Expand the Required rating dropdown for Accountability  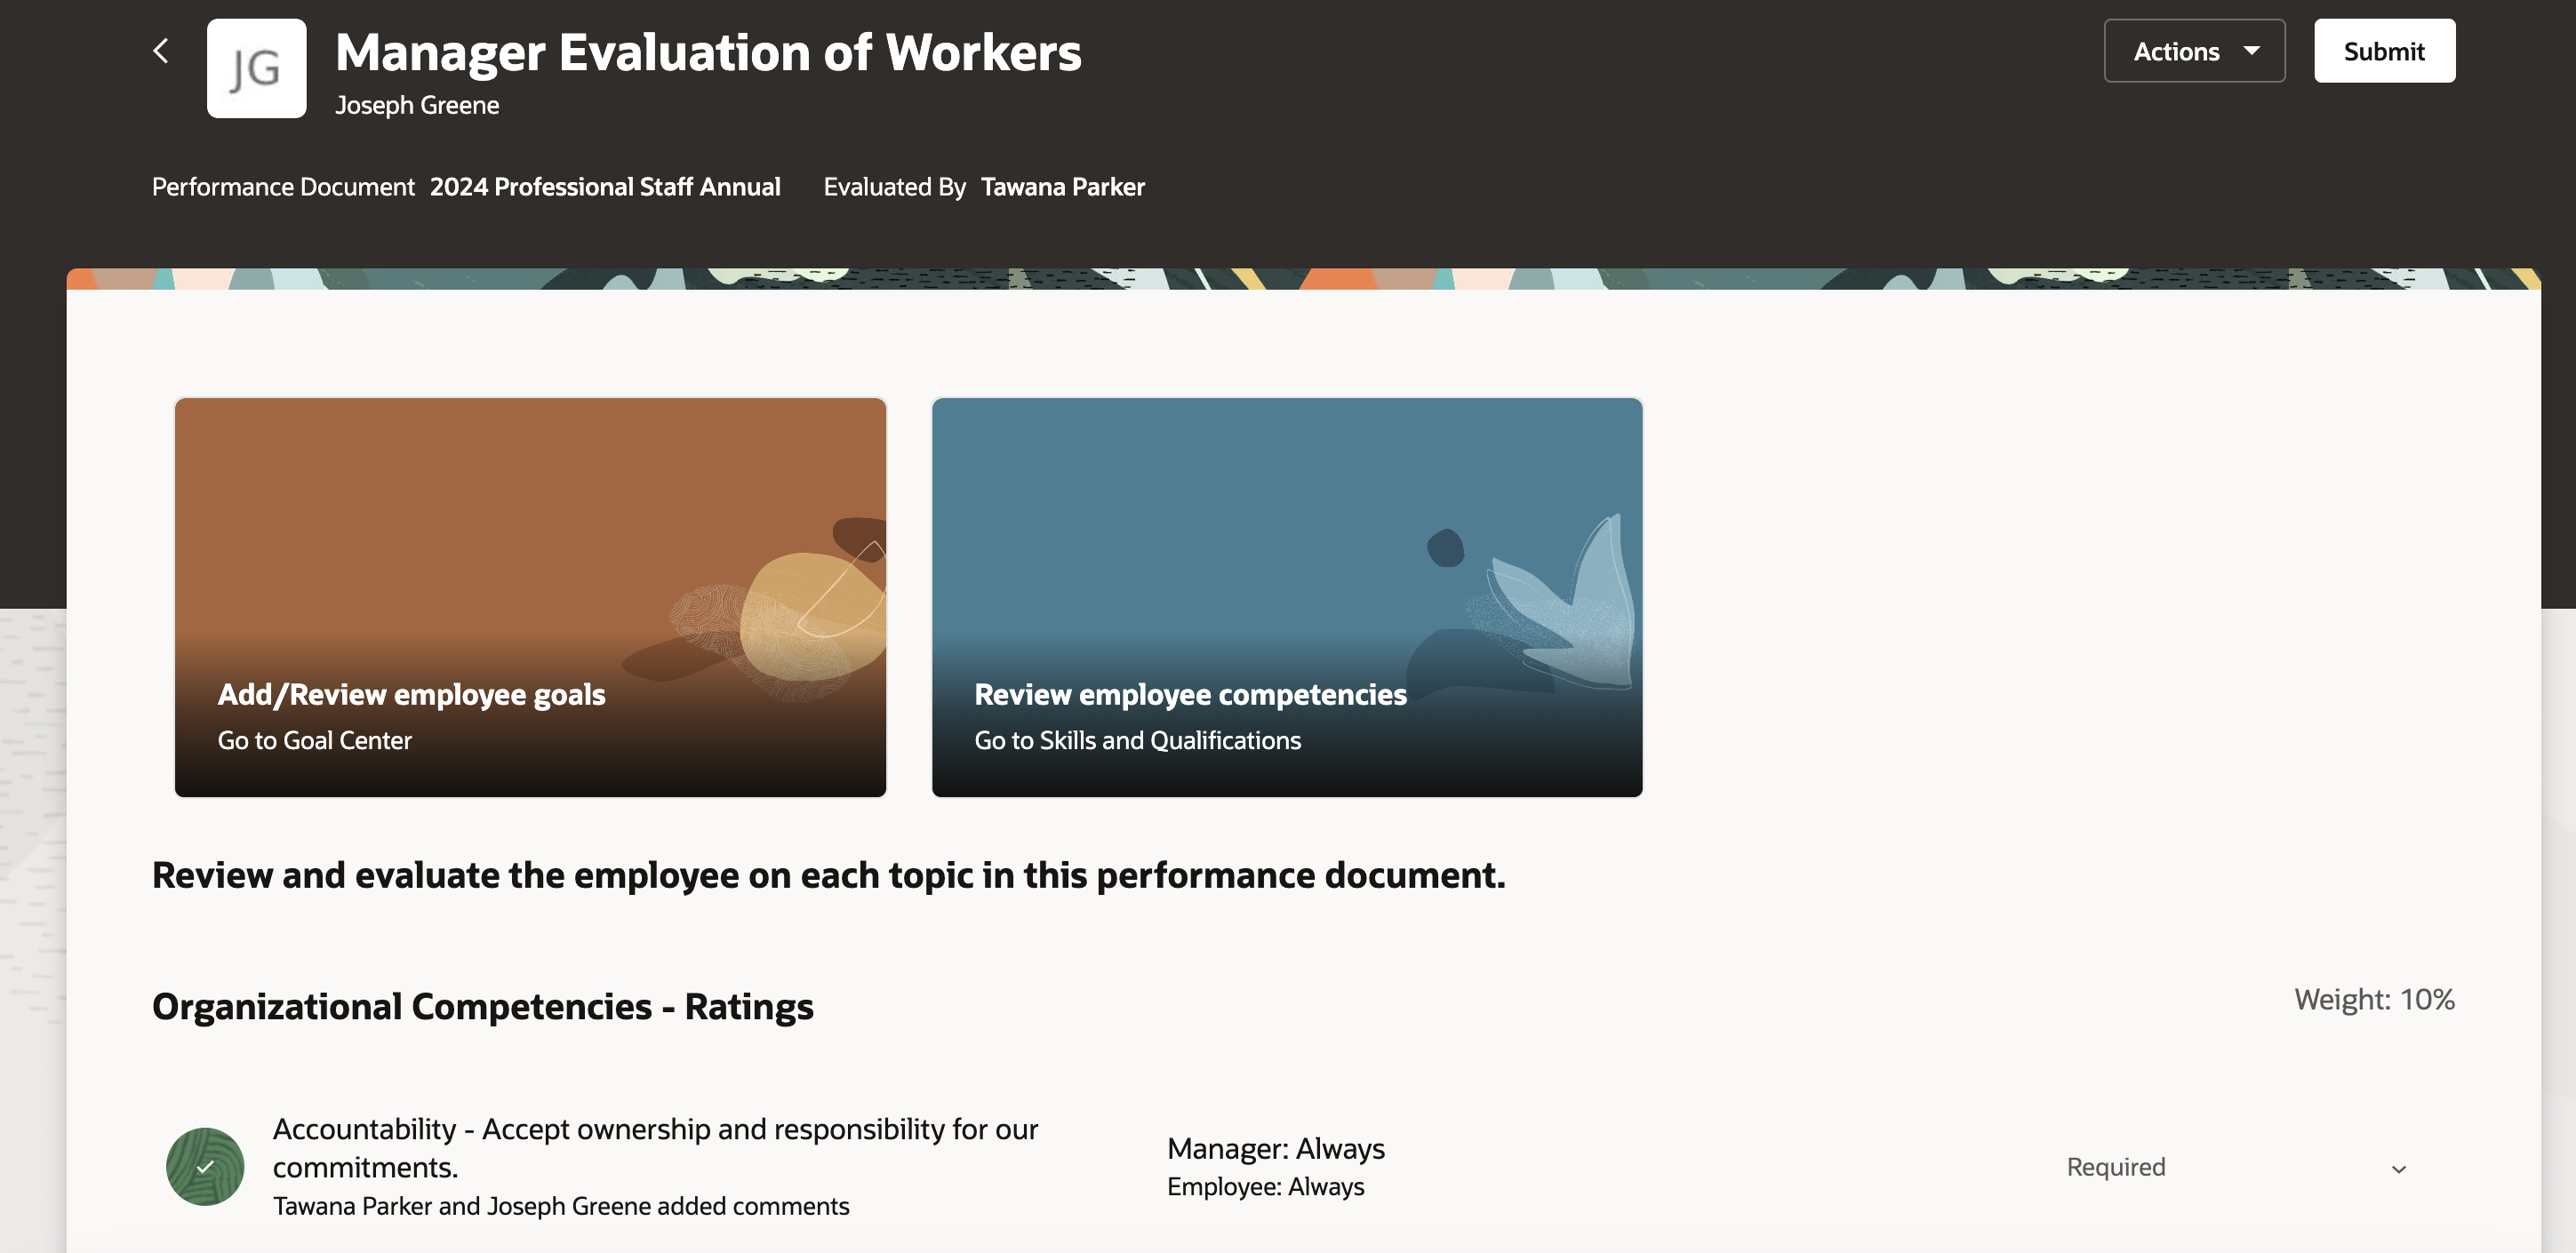point(2397,1167)
